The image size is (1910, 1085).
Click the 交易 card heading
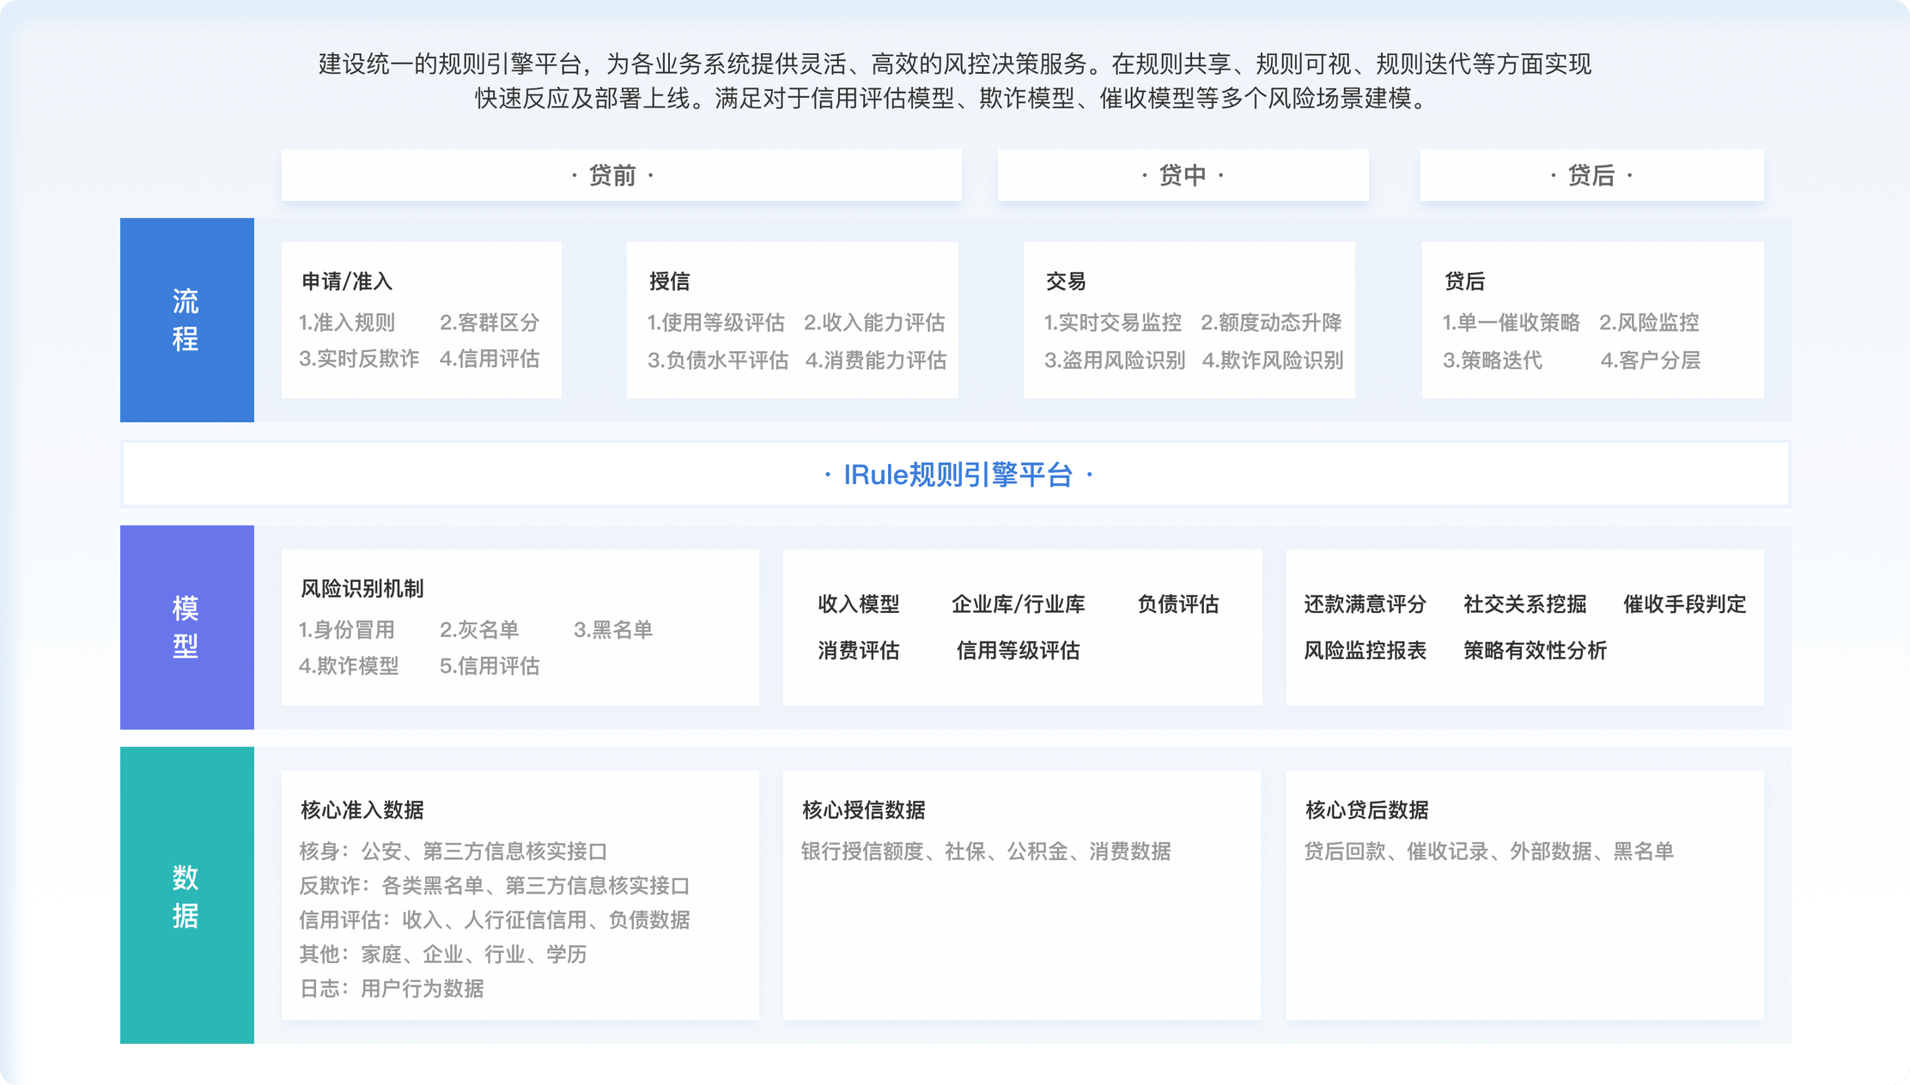[x=1066, y=282]
